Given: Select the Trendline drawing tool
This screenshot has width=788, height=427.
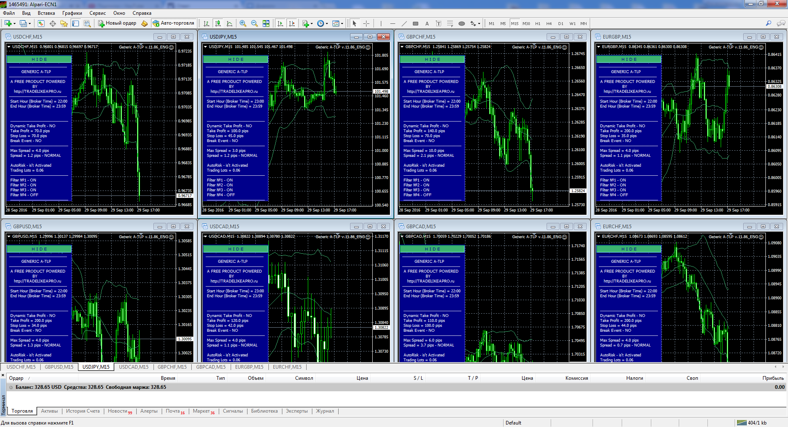Looking at the screenshot, I should pyautogui.click(x=404, y=23).
